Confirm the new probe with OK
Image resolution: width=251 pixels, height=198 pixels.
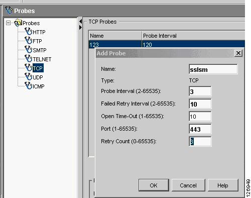(x=154, y=185)
